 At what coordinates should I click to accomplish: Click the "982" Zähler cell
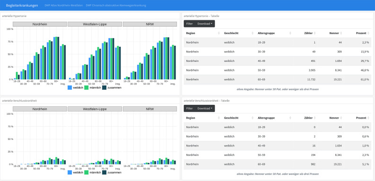313,164
